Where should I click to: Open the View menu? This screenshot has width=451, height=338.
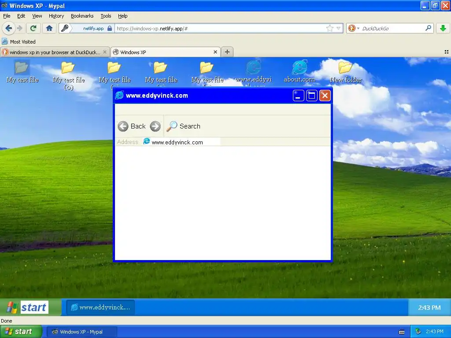[37, 16]
